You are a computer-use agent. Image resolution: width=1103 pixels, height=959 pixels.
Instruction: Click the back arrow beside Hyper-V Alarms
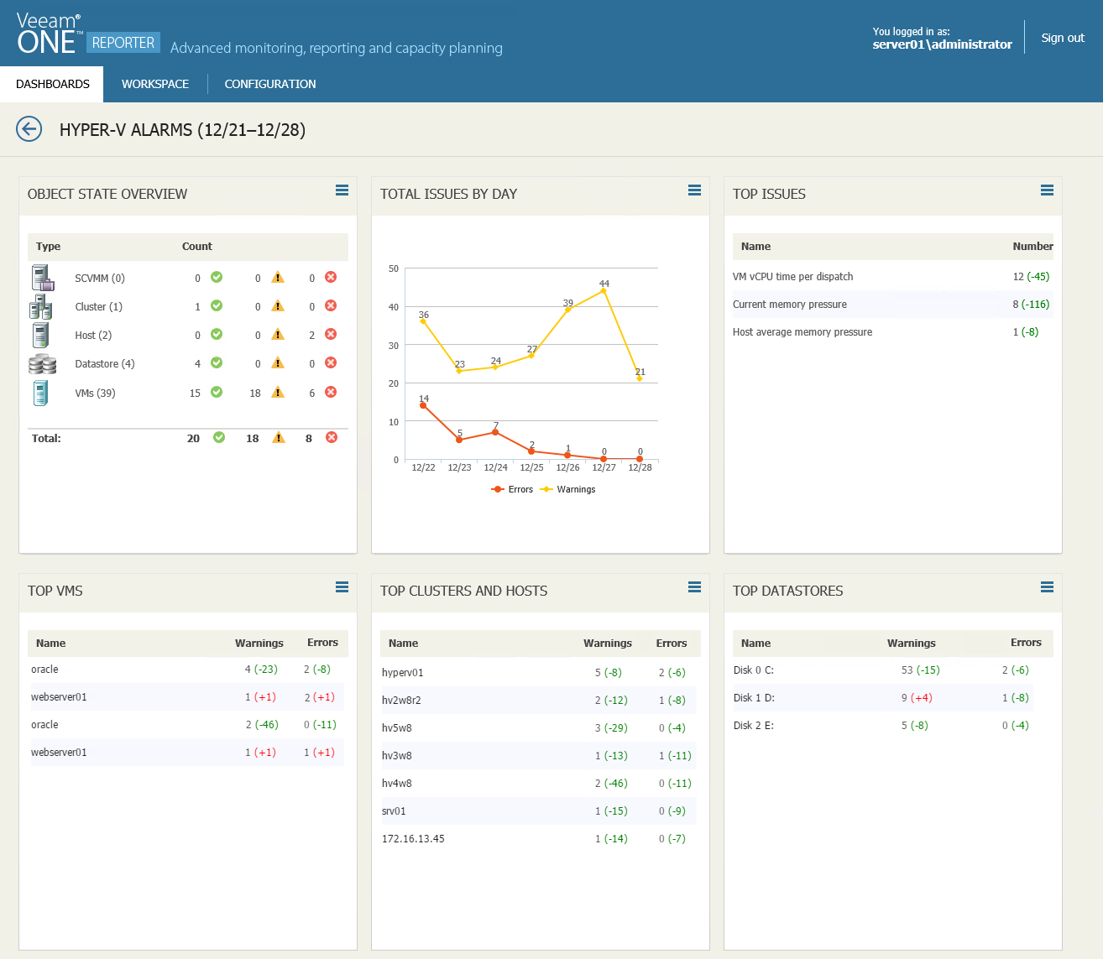(x=29, y=129)
